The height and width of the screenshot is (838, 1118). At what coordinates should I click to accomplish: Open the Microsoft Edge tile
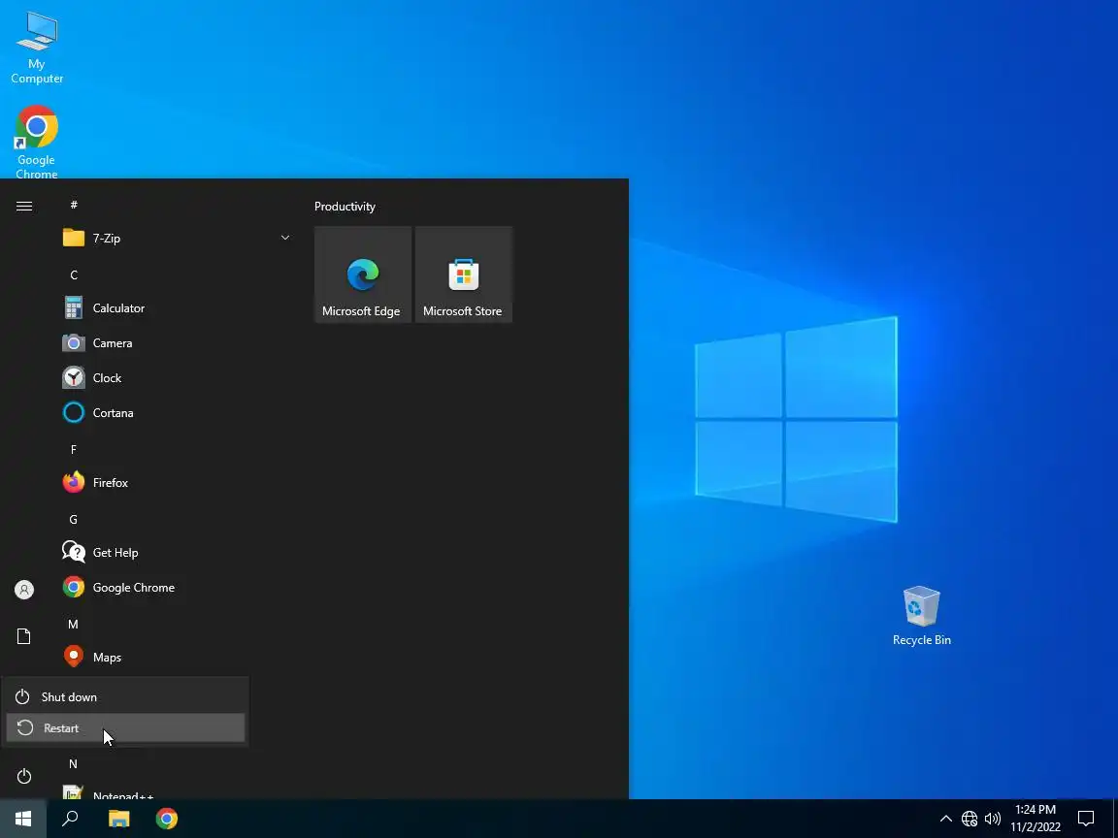(x=362, y=274)
